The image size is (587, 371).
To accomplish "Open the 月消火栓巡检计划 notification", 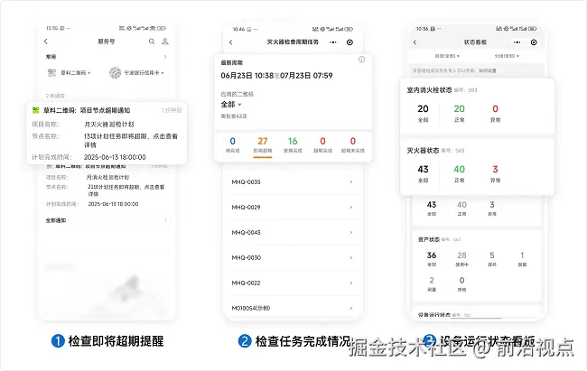I will point(107,185).
